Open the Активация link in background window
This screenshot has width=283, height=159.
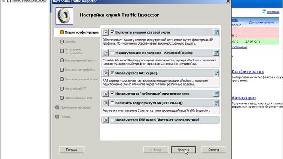(x=244, y=98)
